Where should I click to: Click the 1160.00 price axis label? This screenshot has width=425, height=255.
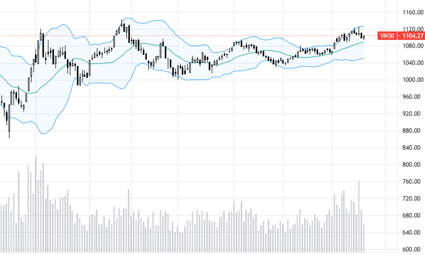[x=413, y=12]
